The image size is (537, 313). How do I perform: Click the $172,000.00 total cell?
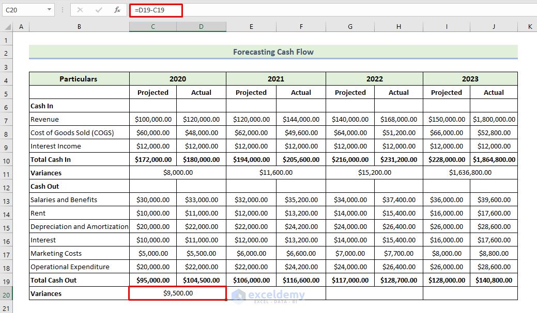[x=153, y=159]
